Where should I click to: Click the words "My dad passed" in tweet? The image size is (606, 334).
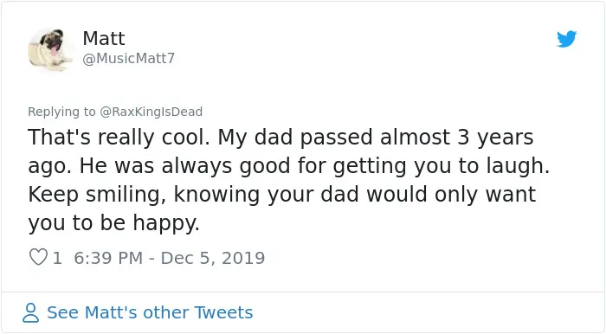coord(295,138)
